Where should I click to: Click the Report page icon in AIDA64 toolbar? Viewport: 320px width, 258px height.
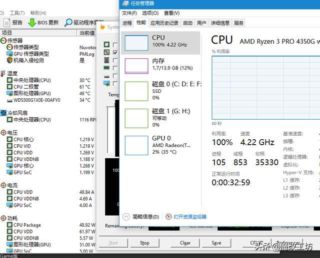(6, 22)
